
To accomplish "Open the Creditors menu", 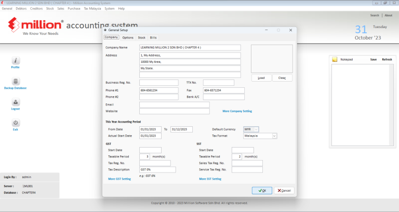I will click(36, 8).
